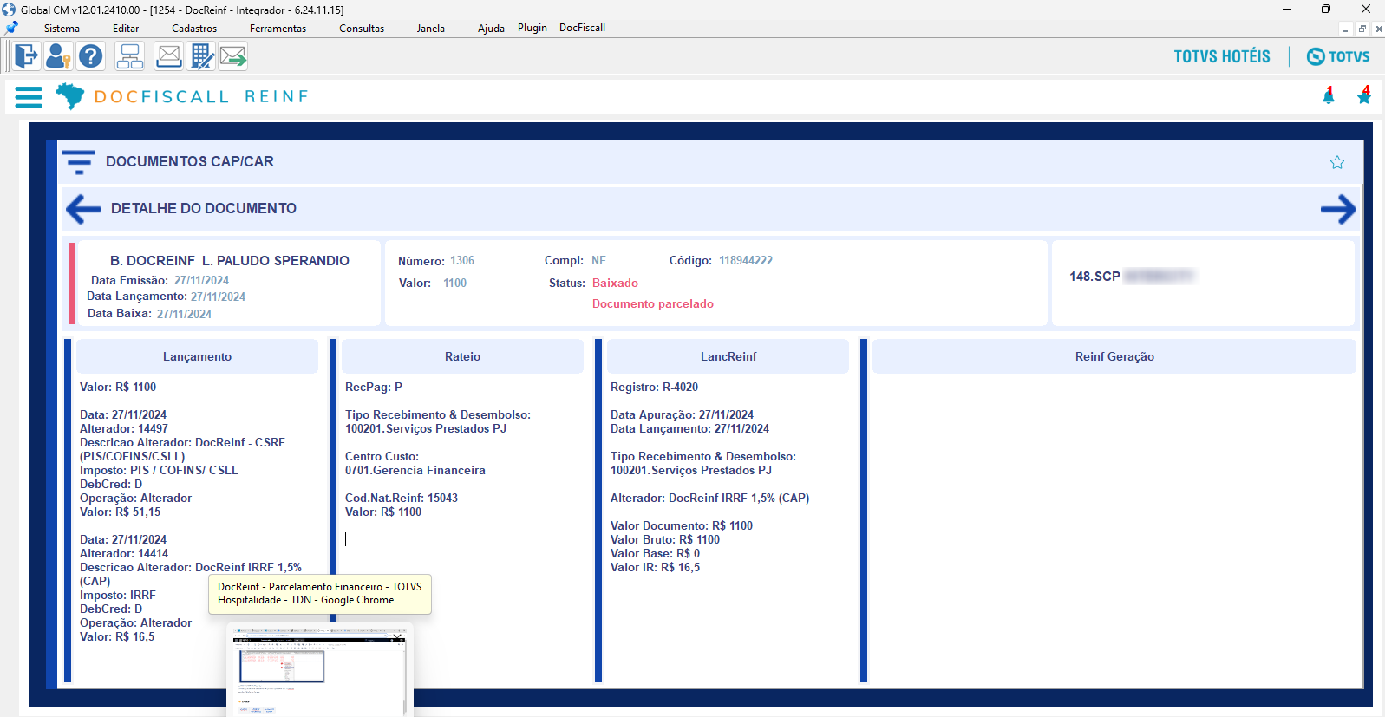Click the Reinf Geração panel header
This screenshot has width=1385, height=717.
(x=1114, y=356)
